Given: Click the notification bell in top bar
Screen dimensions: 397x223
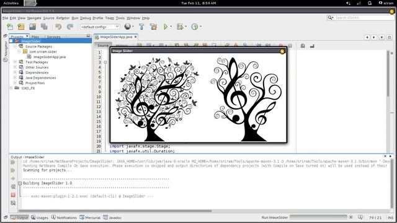Looking at the screenshot, I should point(370,3).
